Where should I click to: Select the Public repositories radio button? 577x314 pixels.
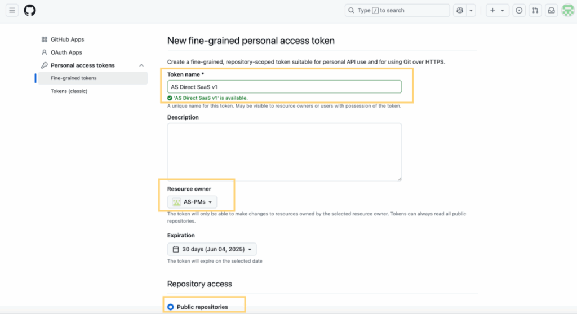pos(170,307)
